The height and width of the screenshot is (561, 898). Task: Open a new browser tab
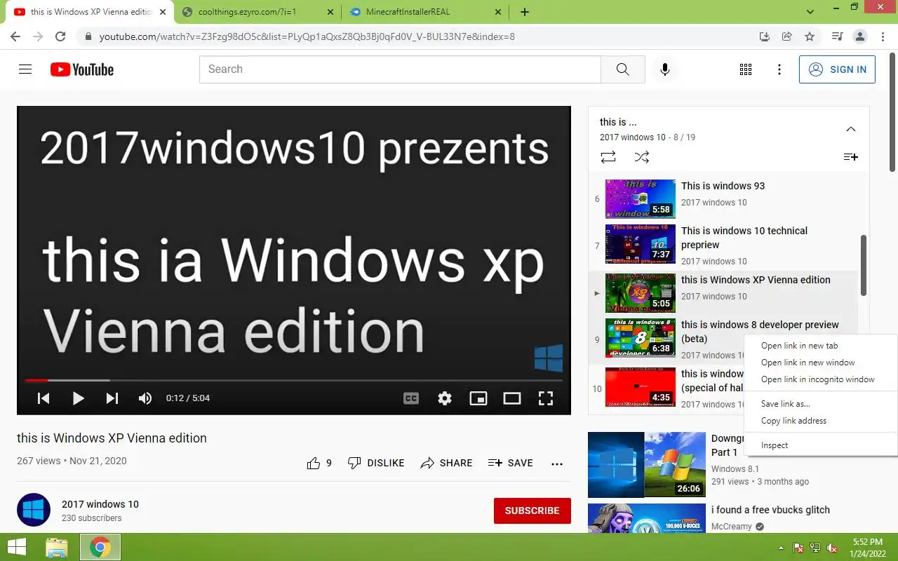tap(525, 12)
